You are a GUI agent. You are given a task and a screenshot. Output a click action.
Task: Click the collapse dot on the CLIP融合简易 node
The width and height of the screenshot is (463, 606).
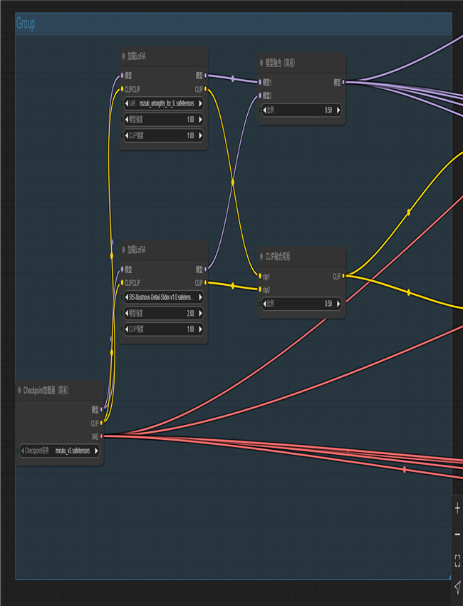262,257
